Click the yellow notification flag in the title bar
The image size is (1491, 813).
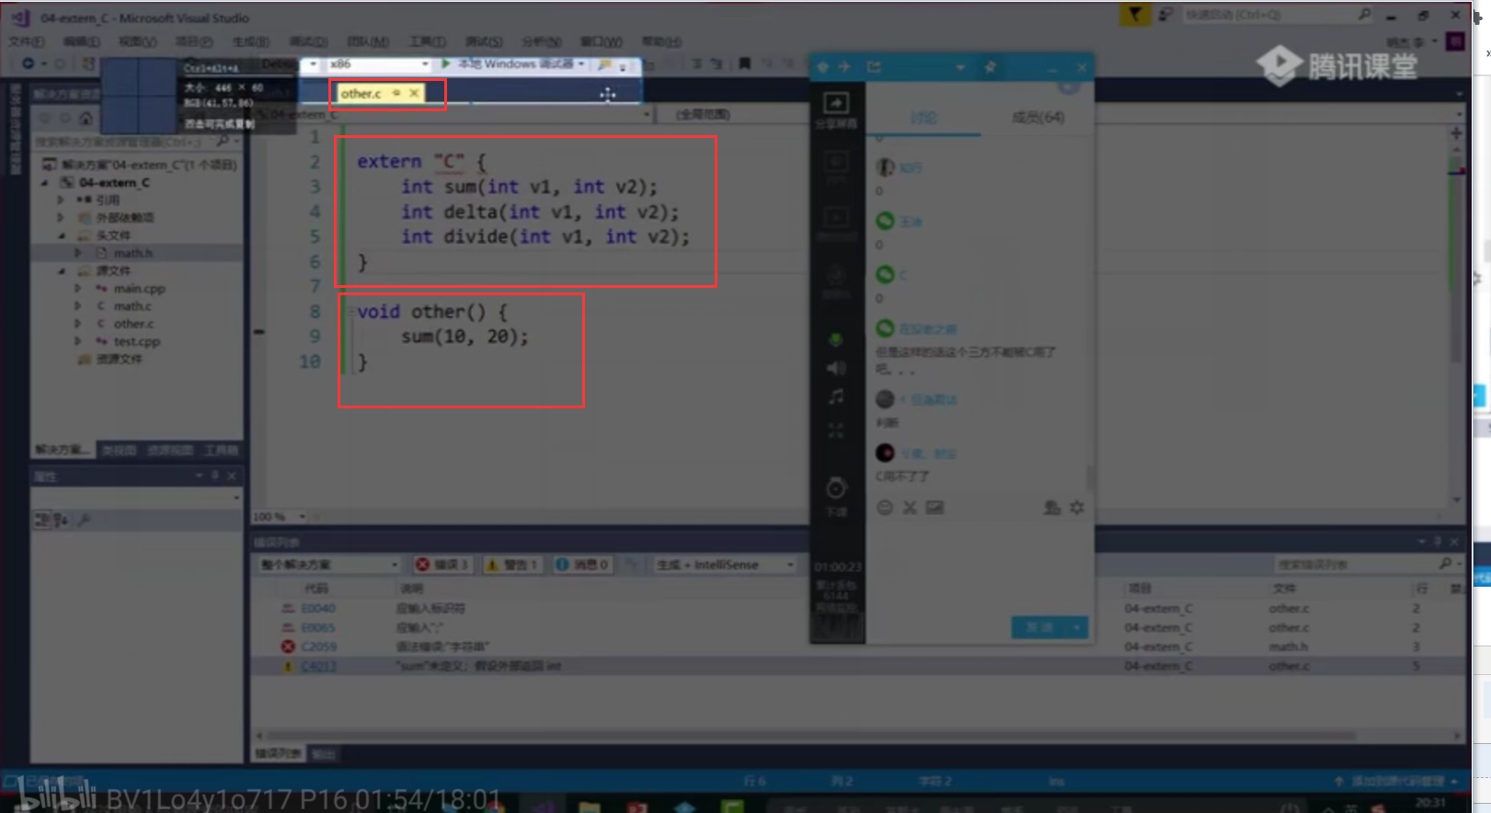(1134, 15)
